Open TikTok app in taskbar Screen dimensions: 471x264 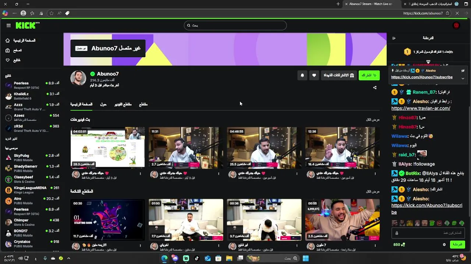tap(197, 258)
